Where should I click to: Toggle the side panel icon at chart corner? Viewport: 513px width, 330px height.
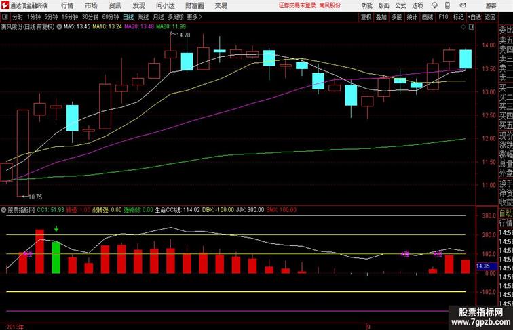[472, 27]
